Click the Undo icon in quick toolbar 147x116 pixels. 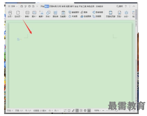pos(25,6)
